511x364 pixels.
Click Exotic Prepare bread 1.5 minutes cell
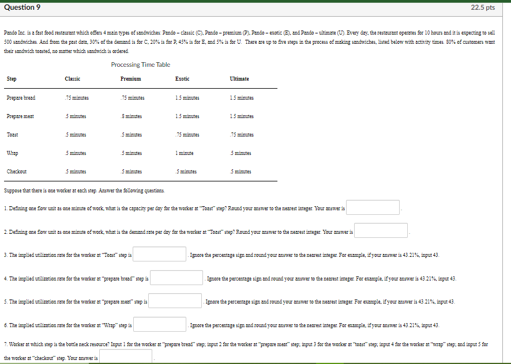(187, 98)
